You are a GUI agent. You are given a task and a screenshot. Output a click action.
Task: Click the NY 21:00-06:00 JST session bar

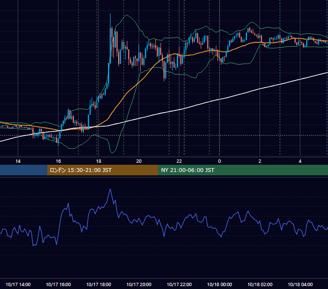(x=243, y=170)
